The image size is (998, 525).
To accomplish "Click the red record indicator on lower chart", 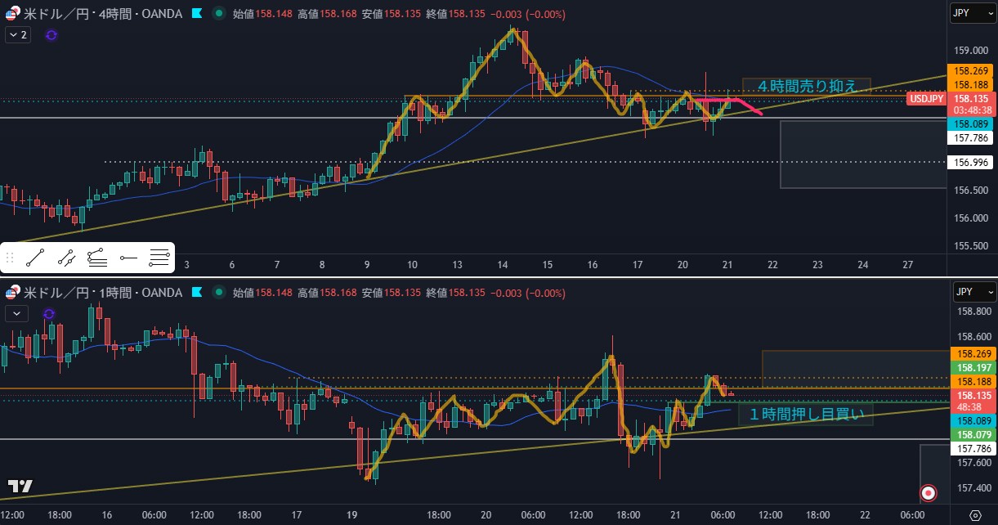I will click(928, 492).
